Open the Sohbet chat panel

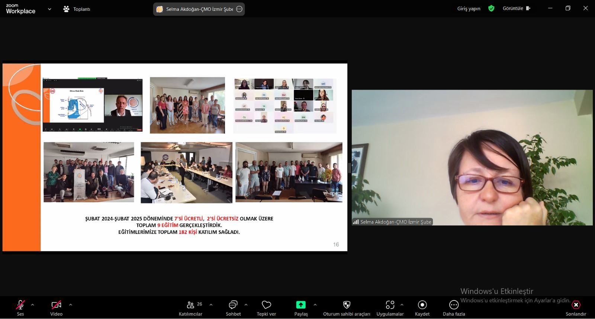[x=233, y=305]
